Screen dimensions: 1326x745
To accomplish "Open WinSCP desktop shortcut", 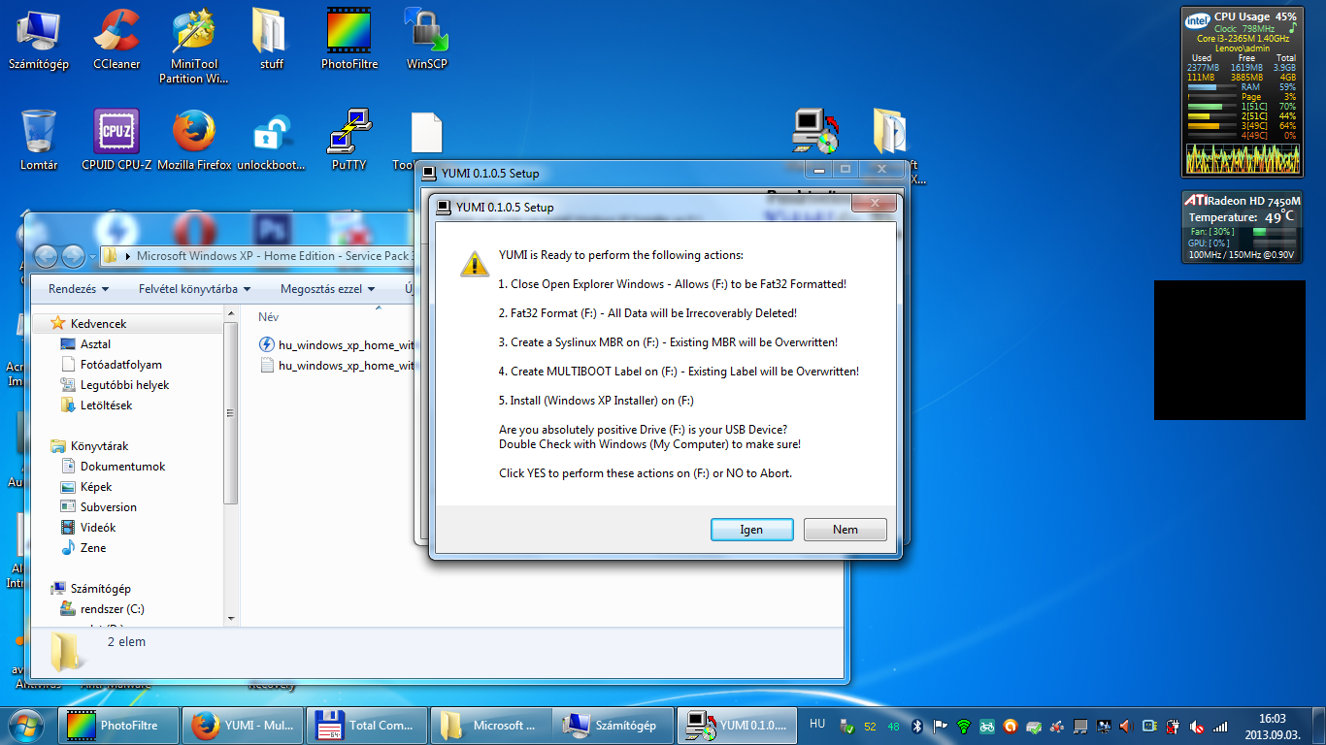I will pyautogui.click(x=426, y=39).
